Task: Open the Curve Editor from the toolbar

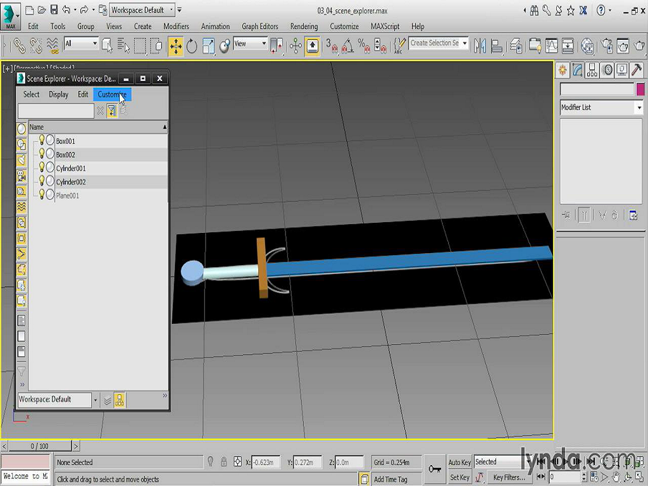Action: [551, 46]
